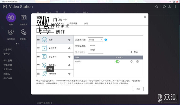Open 共享影片 in the sidebar

coord(7,49)
